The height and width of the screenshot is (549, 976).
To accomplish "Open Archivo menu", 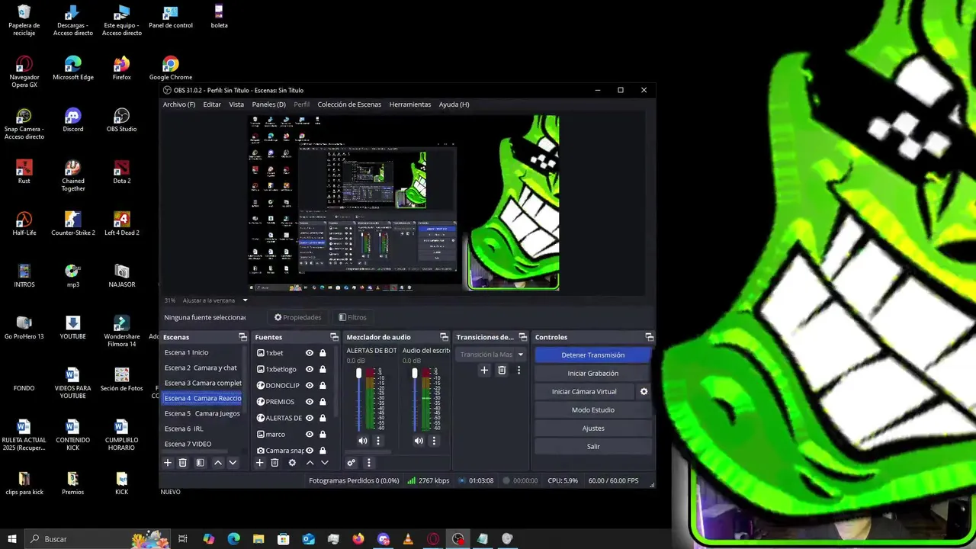I will tap(179, 104).
